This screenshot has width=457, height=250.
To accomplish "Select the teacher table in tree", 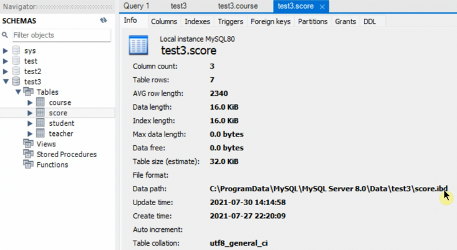I will pos(61,133).
